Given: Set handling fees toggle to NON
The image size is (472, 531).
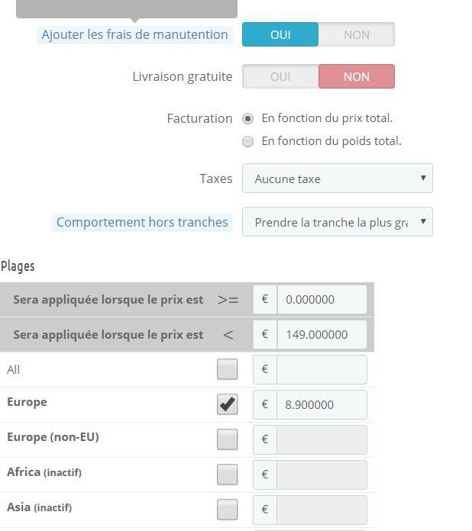Looking at the screenshot, I should pos(357,34).
